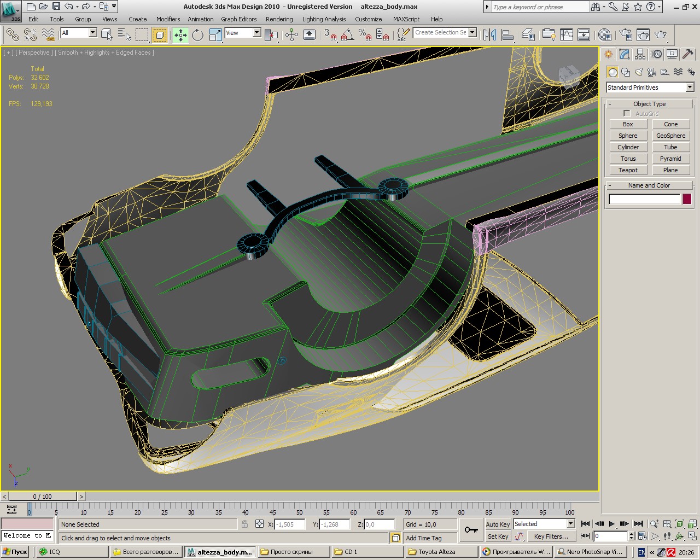
Task: Open the Modifiers menu
Action: point(168,19)
